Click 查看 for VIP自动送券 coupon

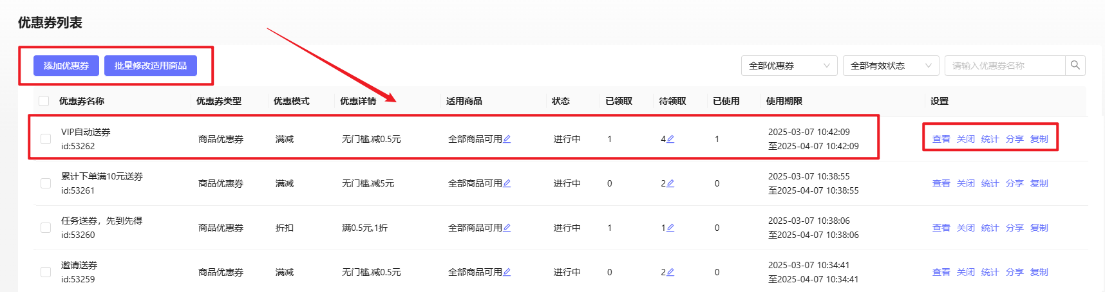[941, 139]
